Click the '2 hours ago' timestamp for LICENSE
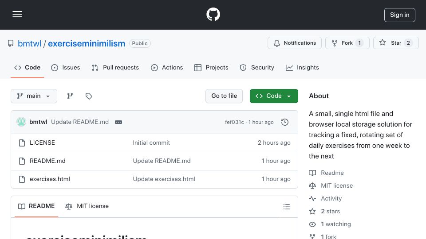Image resolution: width=426 pixels, height=239 pixels. point(274,143)
